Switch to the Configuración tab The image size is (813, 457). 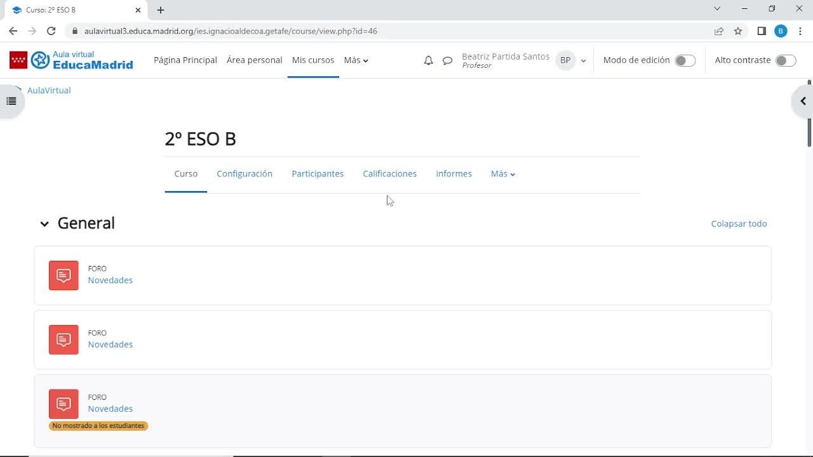click(245, 174)
